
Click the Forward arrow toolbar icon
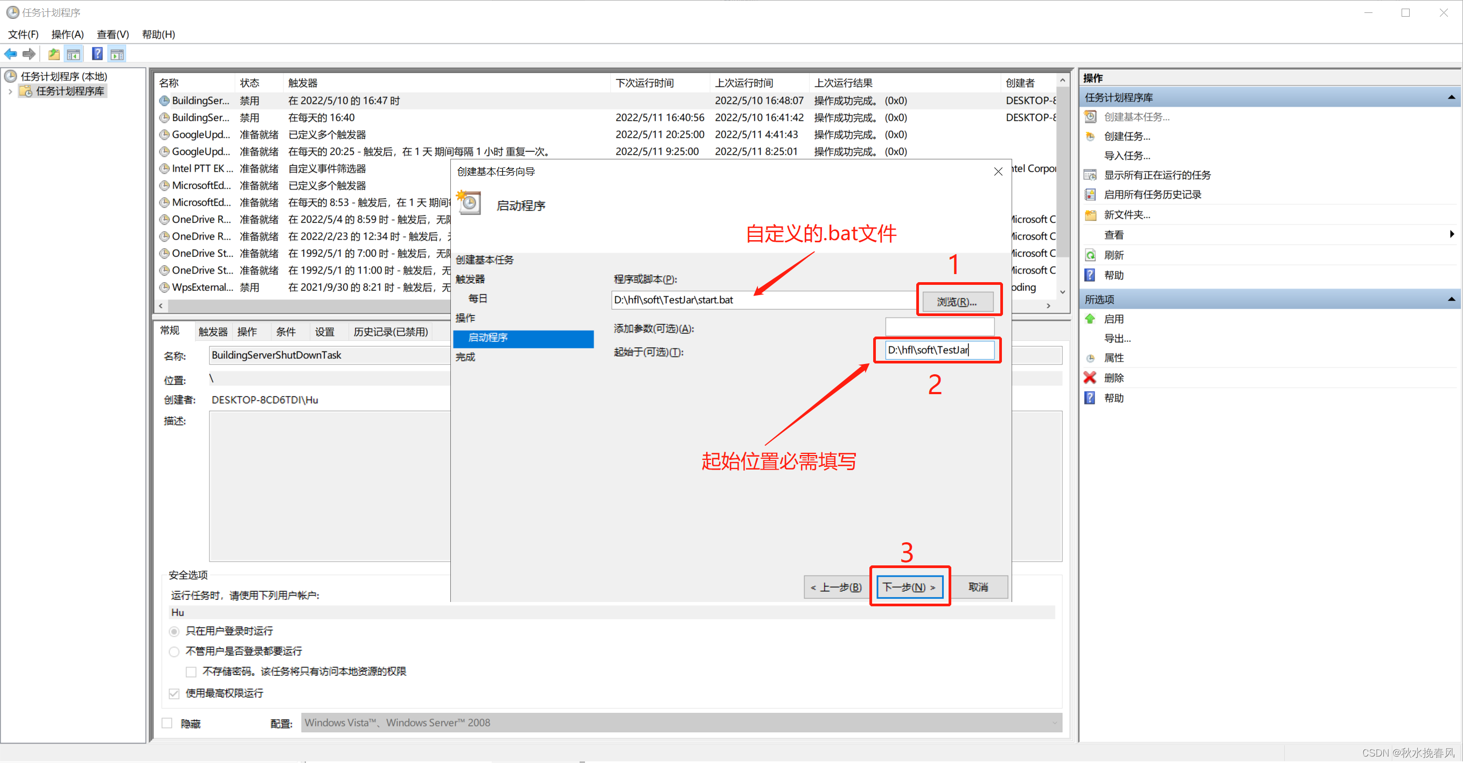pos(29,54)
